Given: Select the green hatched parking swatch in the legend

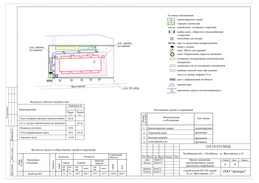Looking at the screenshot, I should [x=171, y=66].
